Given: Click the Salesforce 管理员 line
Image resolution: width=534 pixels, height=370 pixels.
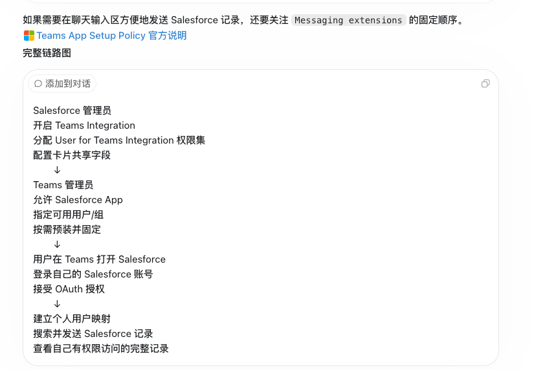Looking at the screenshot, I should coord(72,111).
